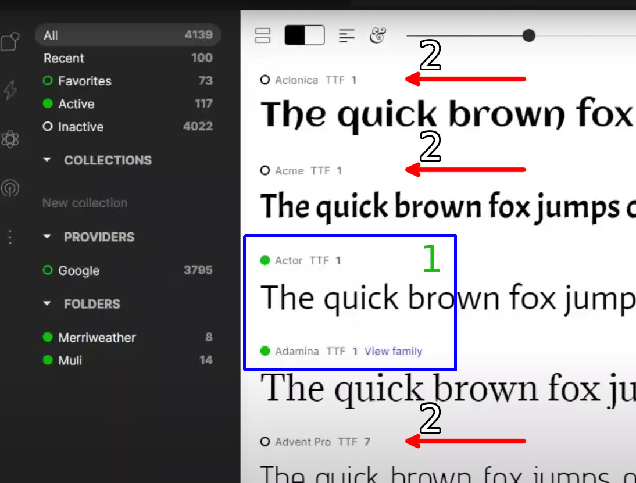
Task: Open the atom-shaped icon in left rail
Action: click(x=10, y=139)
